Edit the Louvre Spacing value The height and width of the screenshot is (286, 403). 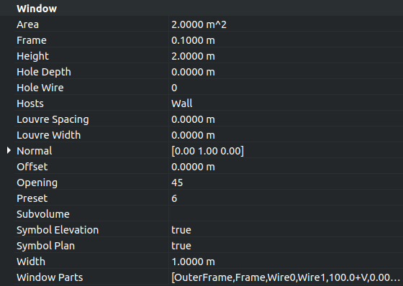click(286, 119)
